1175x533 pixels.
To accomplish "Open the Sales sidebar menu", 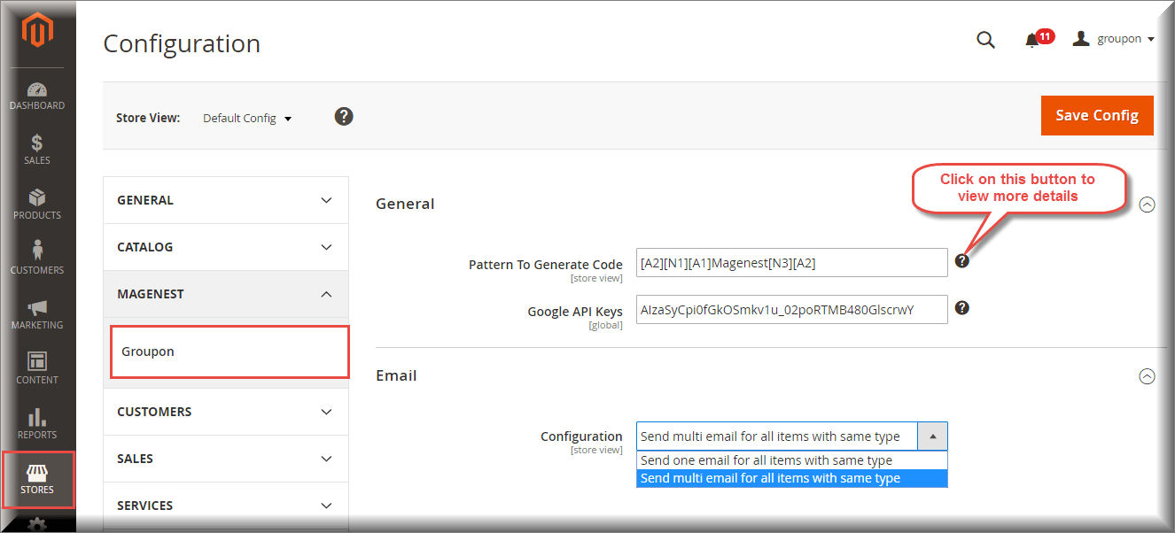I will 37,151.
